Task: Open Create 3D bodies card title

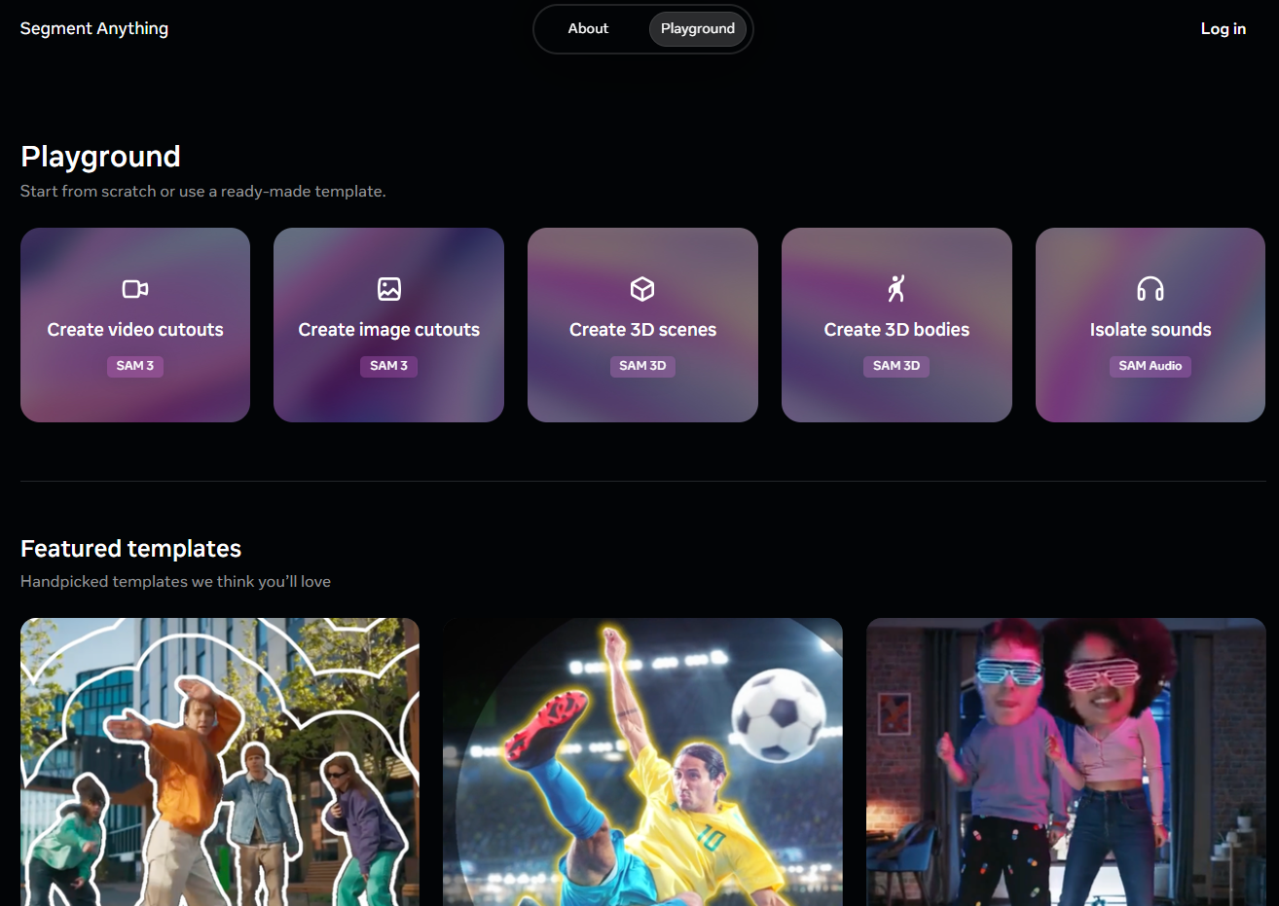Action: (x=896, y=330)
